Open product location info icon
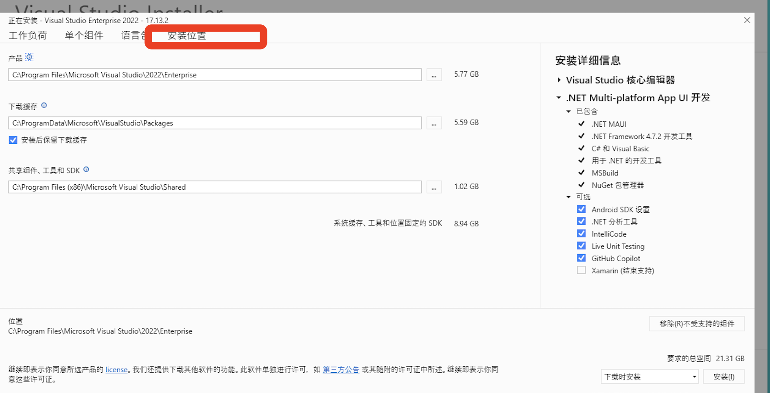The height and width of the screenshot is (393, 770). click(29, 57)
